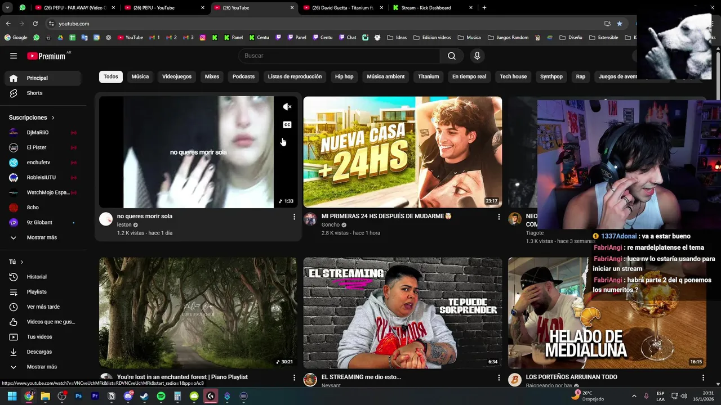Reload the page in Chrome
The width and height of the screenshot is (721, 405).
pos(35,24)
